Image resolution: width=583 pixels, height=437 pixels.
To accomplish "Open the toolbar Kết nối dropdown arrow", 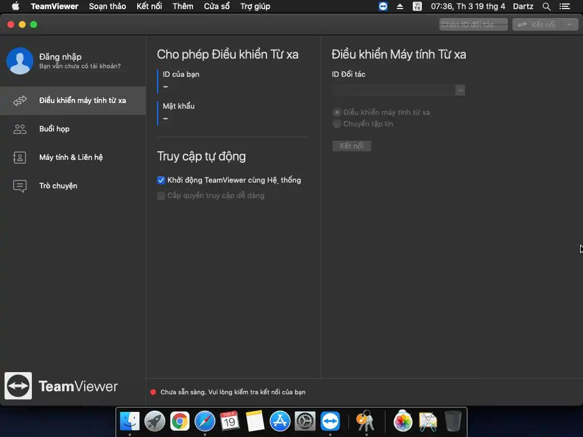I will click(569, 24).
